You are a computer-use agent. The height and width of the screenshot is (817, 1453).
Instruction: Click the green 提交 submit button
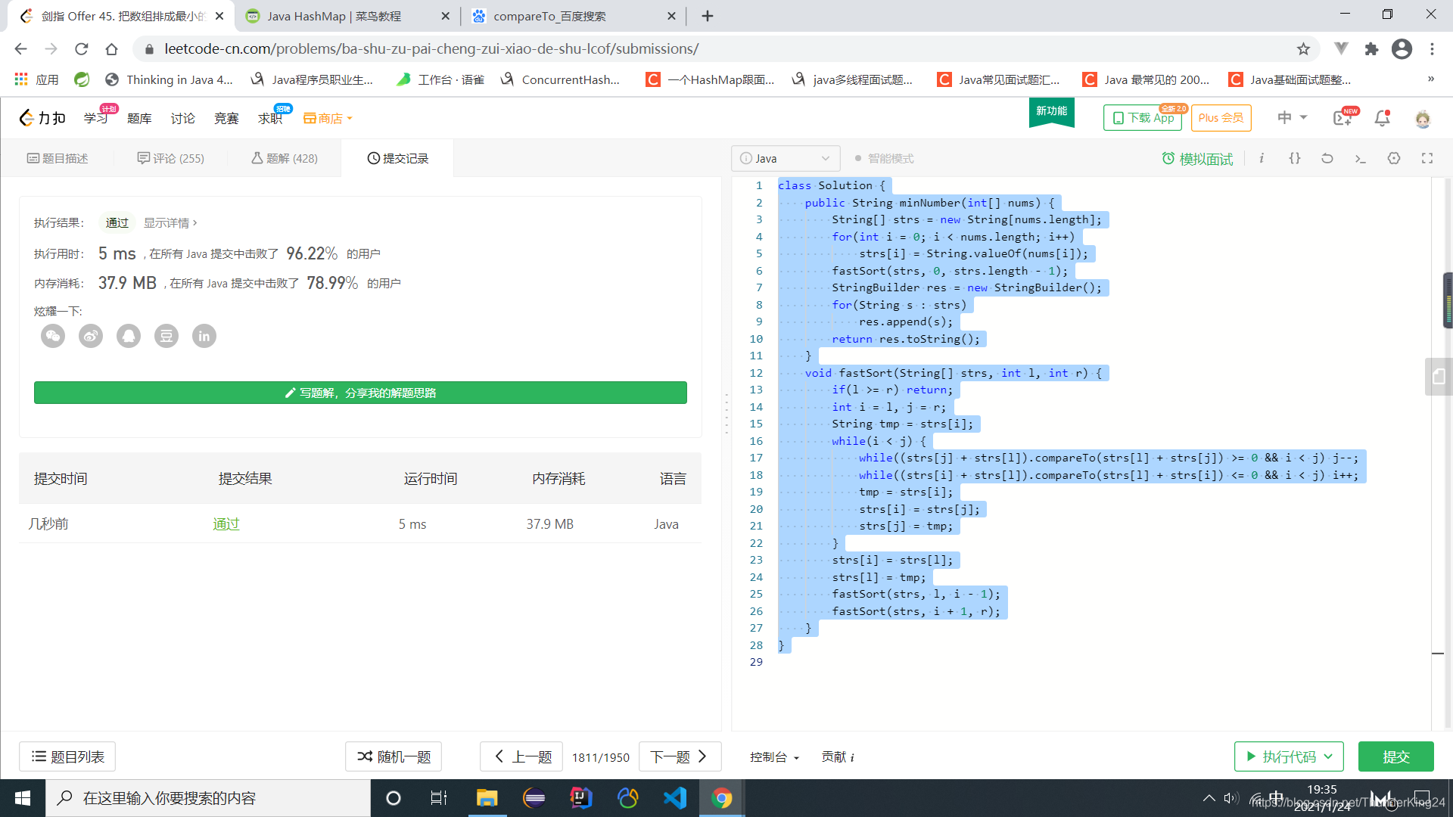coord(1395,756)
